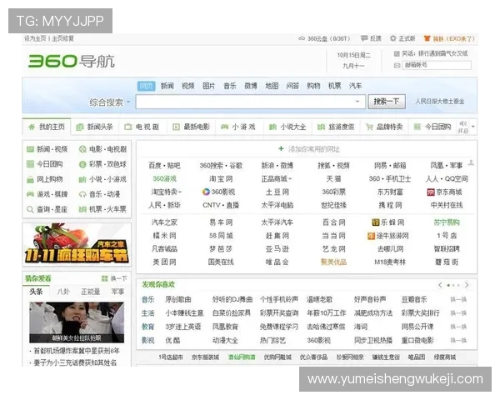The height and width of the screenshot is (400, 500).
Task: Click the gamepad icon beside 小游戏
Action: click(224, 127)
